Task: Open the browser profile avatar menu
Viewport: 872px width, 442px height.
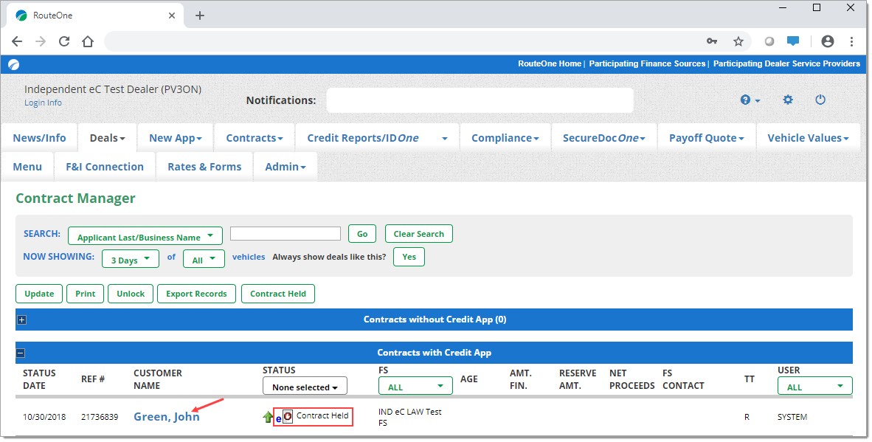Action: point(828,41)
